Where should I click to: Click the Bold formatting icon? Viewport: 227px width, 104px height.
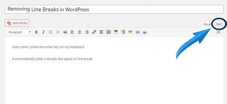click(x=36, y=32)
